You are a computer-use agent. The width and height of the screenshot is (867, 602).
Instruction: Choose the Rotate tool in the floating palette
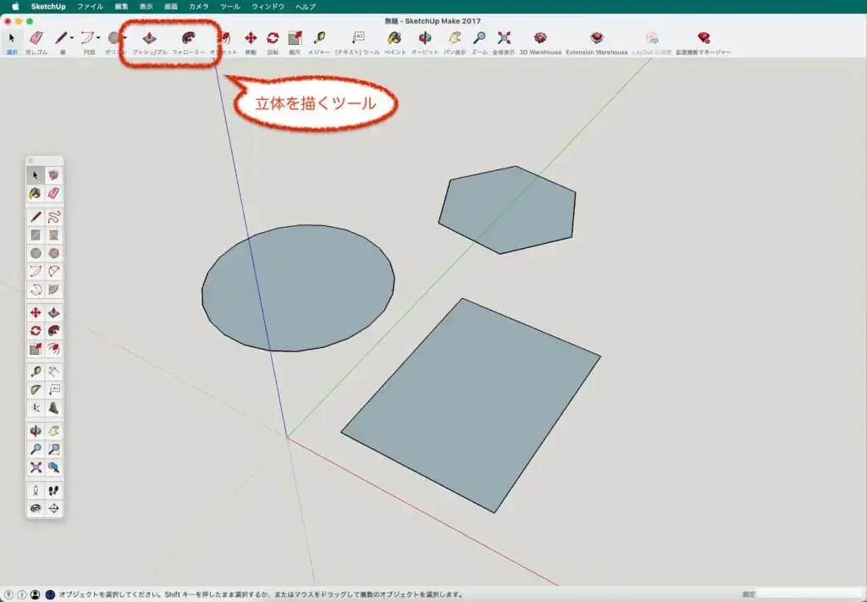tap(36, 331)
